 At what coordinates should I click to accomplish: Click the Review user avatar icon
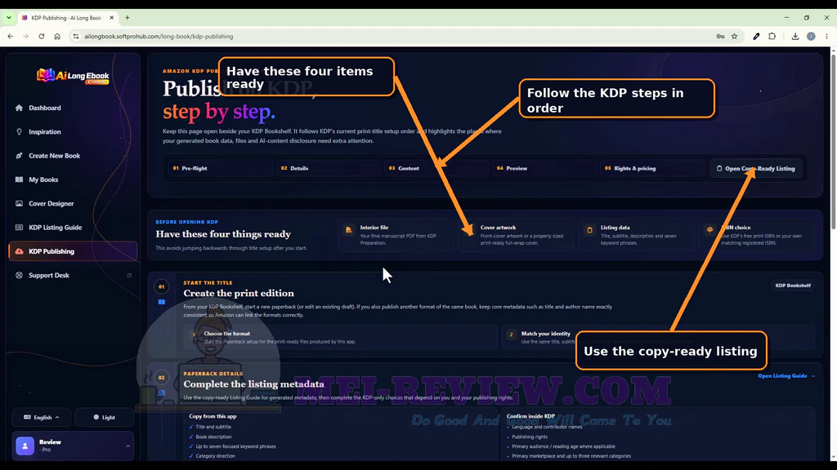[x=25, y=446]
